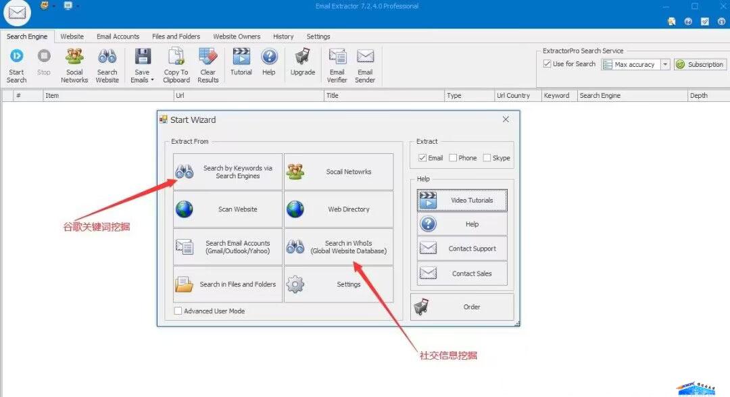
Task: Click the Item column header
Action: [x=107, y=95]
